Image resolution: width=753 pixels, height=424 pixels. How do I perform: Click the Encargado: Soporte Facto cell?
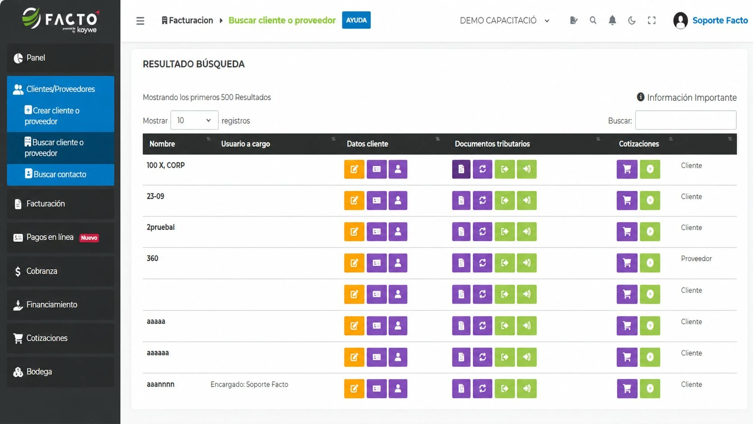[249, 384]
